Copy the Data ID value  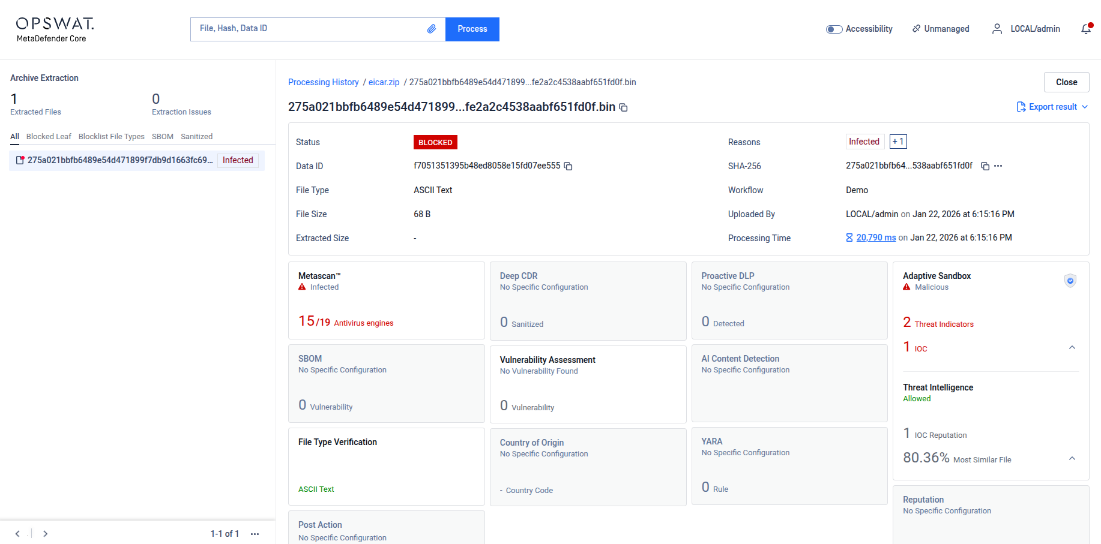(568, 166)
